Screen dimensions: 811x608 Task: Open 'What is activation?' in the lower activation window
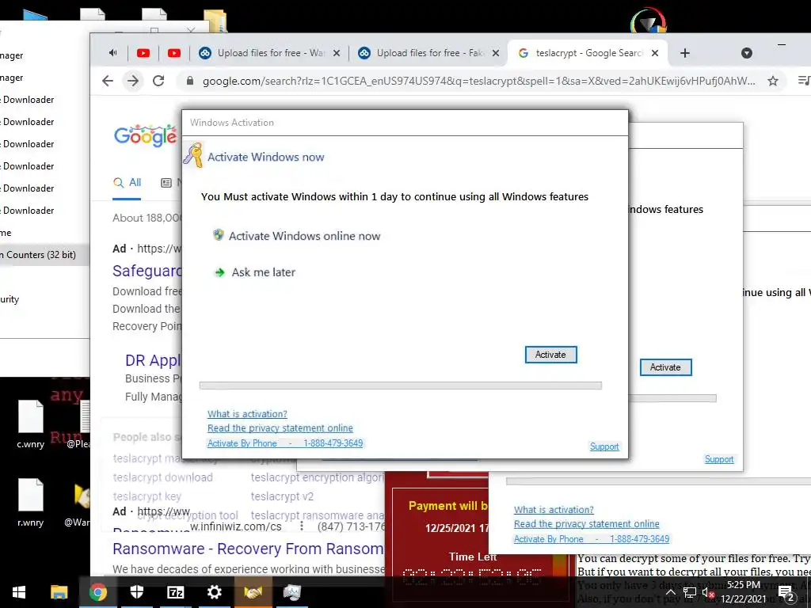coord(554,510)
